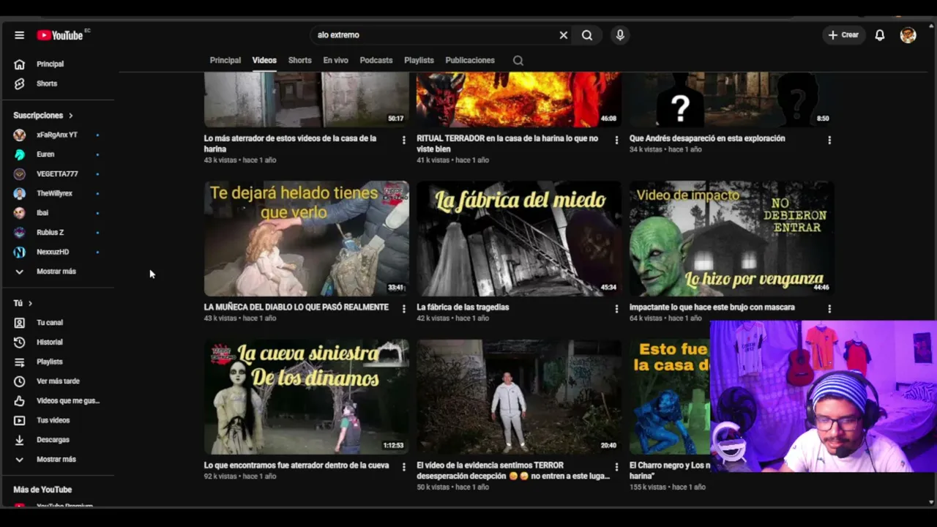Open the Shorts channel tab
The width and height of the screenshot is (937, 527).
pos(299,60)
